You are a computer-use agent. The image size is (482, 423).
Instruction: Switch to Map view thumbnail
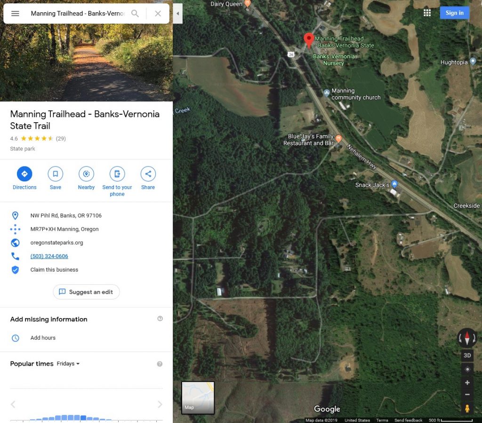click(x=198, y=398)
